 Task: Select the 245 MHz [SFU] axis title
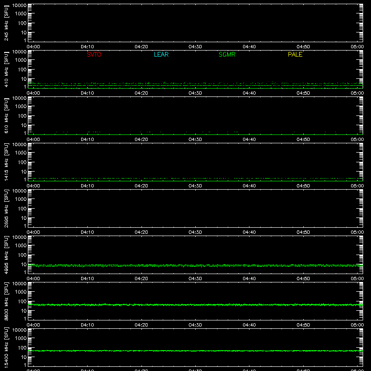click(x=6, y=23)
